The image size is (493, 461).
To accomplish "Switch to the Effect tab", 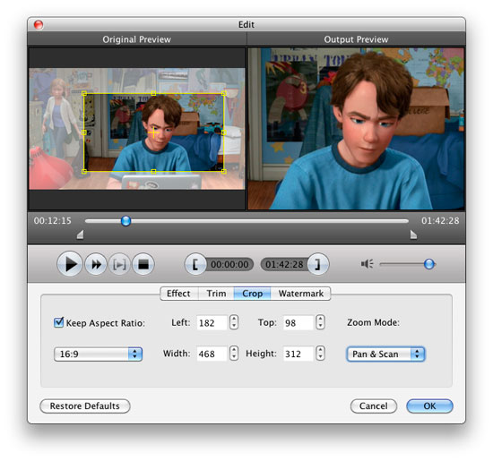I will [x=179, y=294].
